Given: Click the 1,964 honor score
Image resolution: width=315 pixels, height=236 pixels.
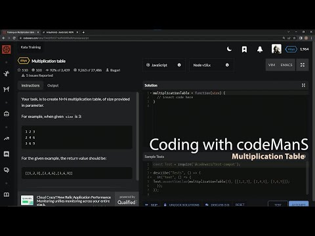Looking at the screenshot, I should tap(304, 49).
